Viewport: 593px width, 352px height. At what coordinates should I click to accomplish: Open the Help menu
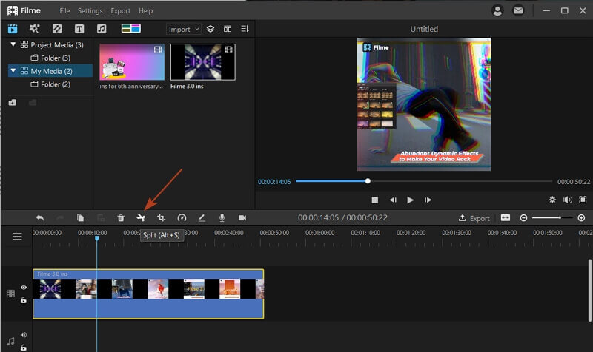(x=145, y=10)
